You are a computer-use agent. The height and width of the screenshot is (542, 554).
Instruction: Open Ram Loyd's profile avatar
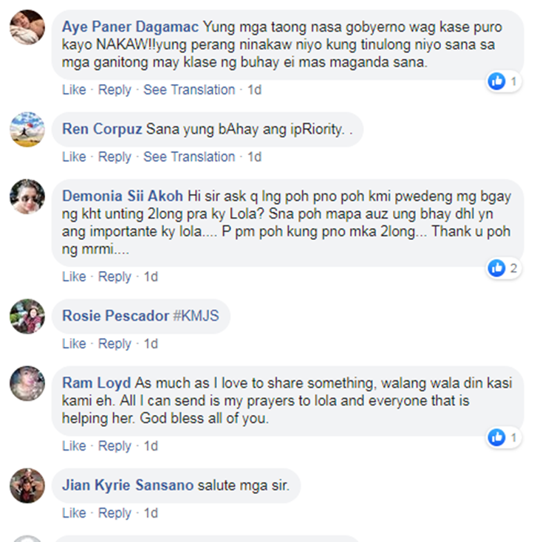(x=27, y=383)
